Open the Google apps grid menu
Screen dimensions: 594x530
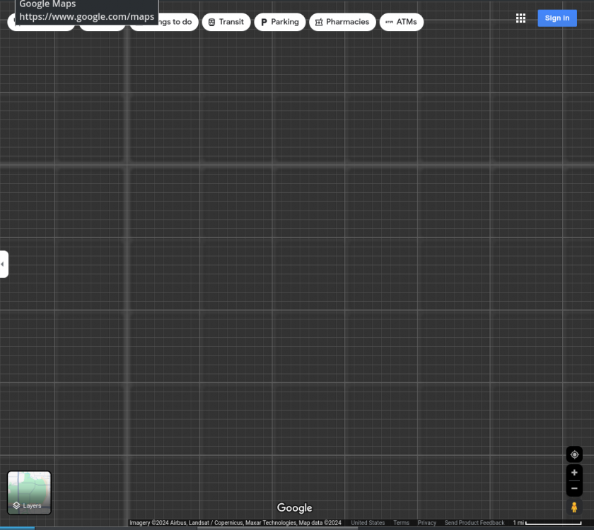pos(520,18)
